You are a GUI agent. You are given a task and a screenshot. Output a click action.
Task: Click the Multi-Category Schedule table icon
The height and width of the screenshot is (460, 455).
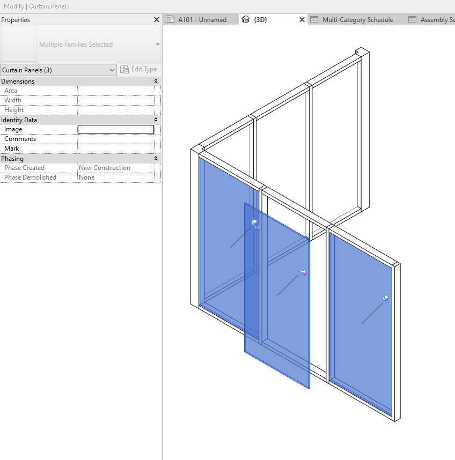[x=315, y=19]
